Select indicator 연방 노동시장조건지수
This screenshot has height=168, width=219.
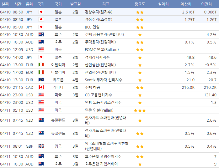coord(103,102)
